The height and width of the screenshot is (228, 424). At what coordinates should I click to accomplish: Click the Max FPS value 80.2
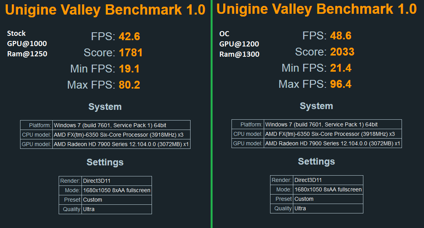point(129,85)
